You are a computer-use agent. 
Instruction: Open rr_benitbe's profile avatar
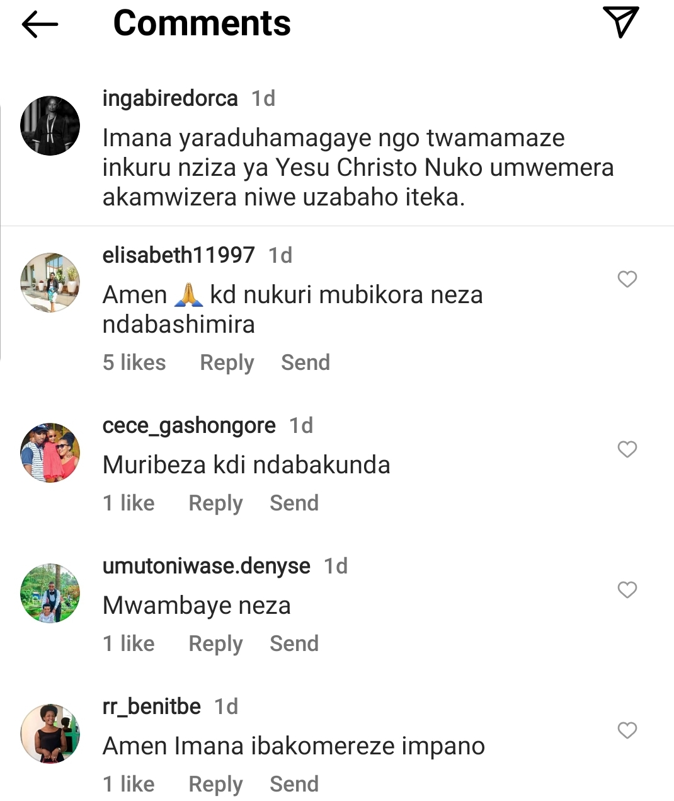50,734
